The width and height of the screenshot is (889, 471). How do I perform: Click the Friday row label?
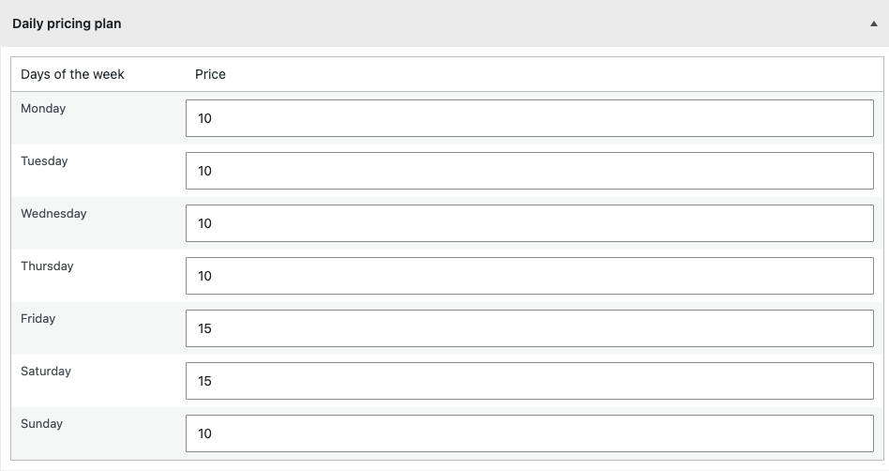click(38, 318)
